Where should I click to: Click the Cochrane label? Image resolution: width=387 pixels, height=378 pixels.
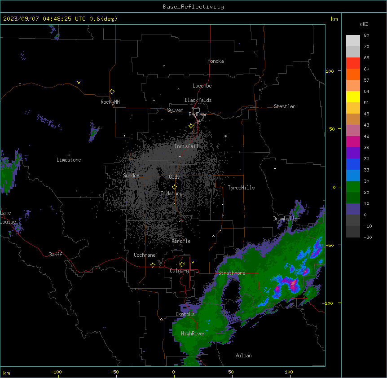pos(145,255)
